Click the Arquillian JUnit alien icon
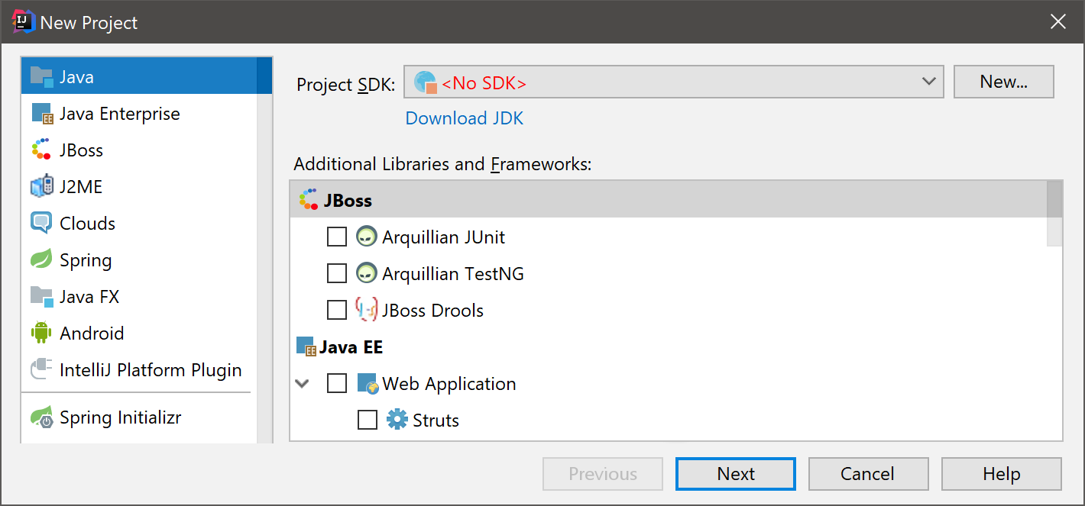Viewport: 1085px width, 506px height. point(367,237)
